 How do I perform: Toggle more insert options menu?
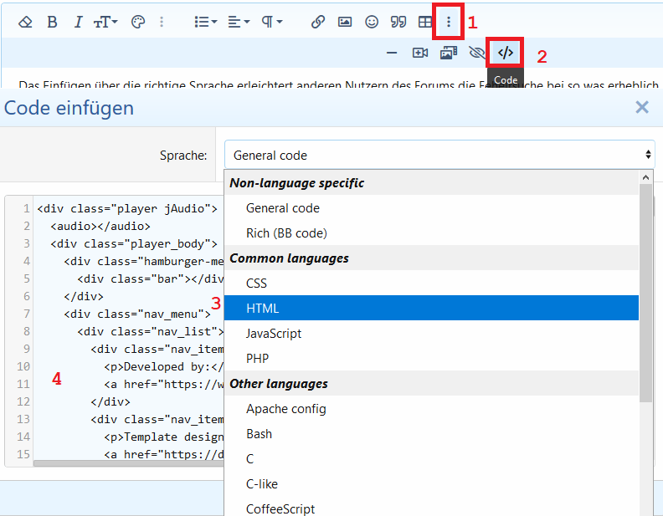click(x=449, y=22)
